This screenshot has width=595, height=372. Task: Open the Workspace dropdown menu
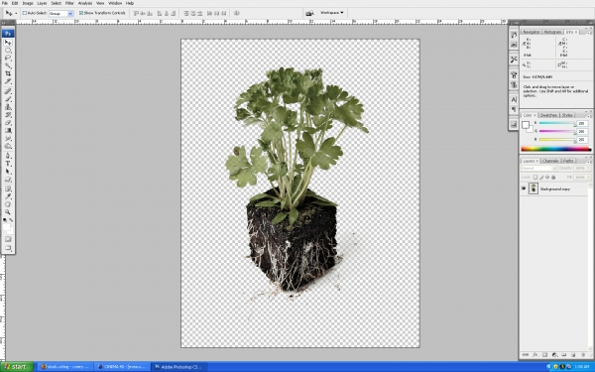[331, 13]
